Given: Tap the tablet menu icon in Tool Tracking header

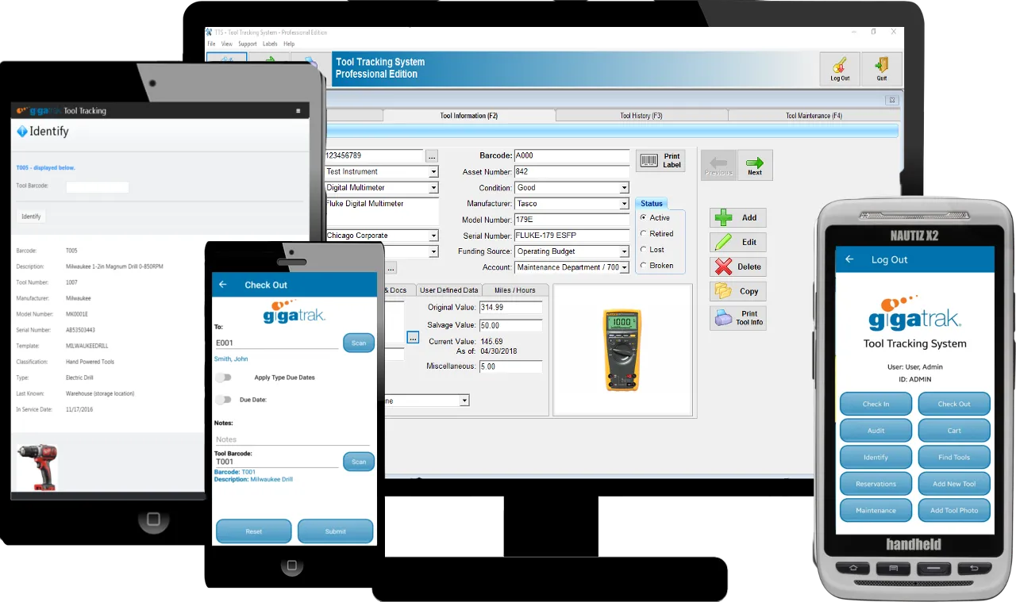Looking at the screenshot, I should coord(298,111).
